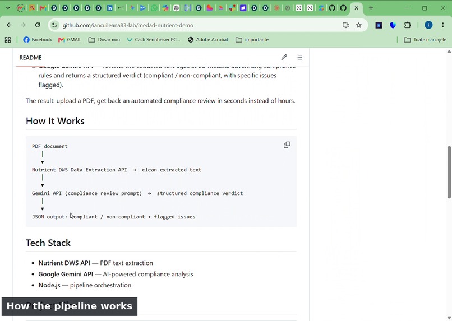
Task: Open the Bitwarden shield extension
Action: tap(393, 25)
